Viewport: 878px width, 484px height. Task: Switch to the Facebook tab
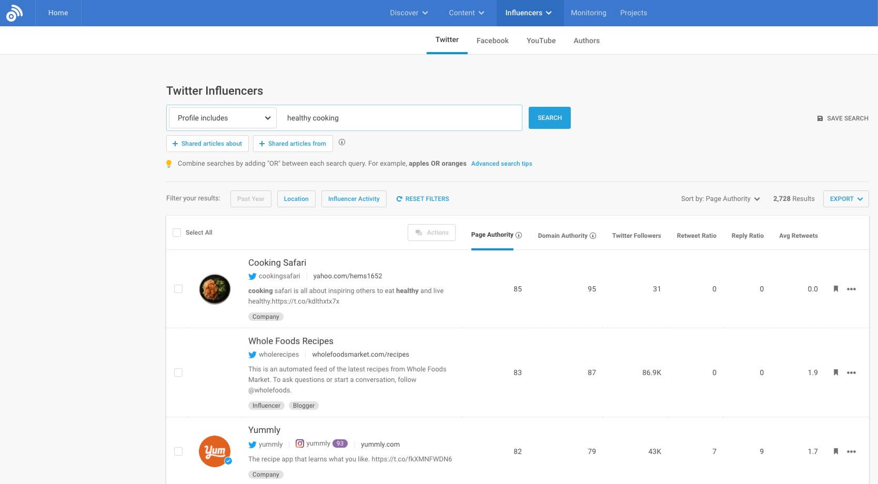[492, 40]
